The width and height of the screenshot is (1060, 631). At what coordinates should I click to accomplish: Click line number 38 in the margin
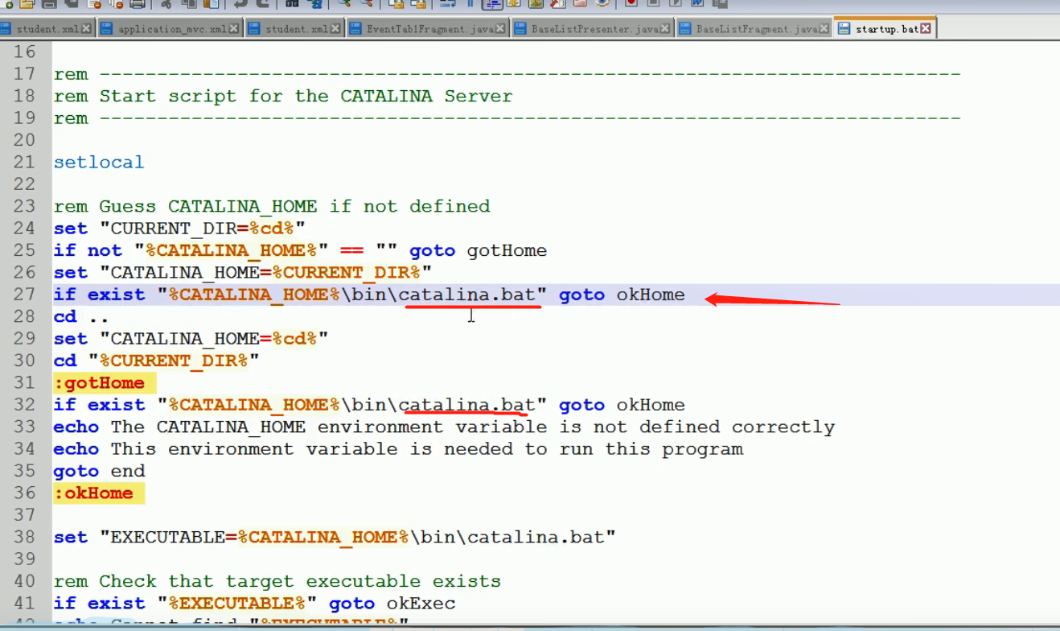pos(25,537)
